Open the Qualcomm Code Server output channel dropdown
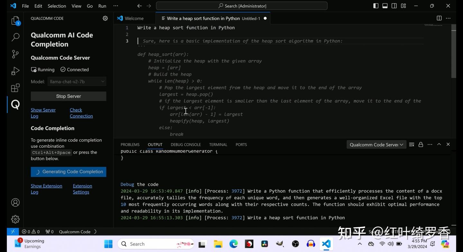463x252 pixels. pyautogui.click(x=377, y=144)
